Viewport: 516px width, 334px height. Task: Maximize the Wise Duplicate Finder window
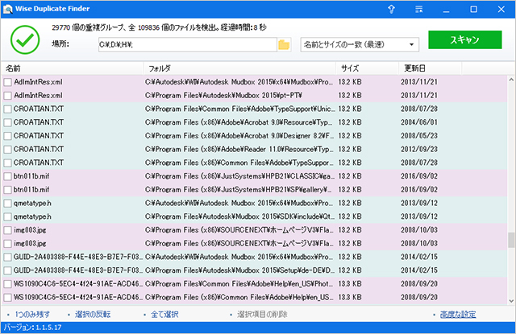pyautogui.click(x=473, y=9)
